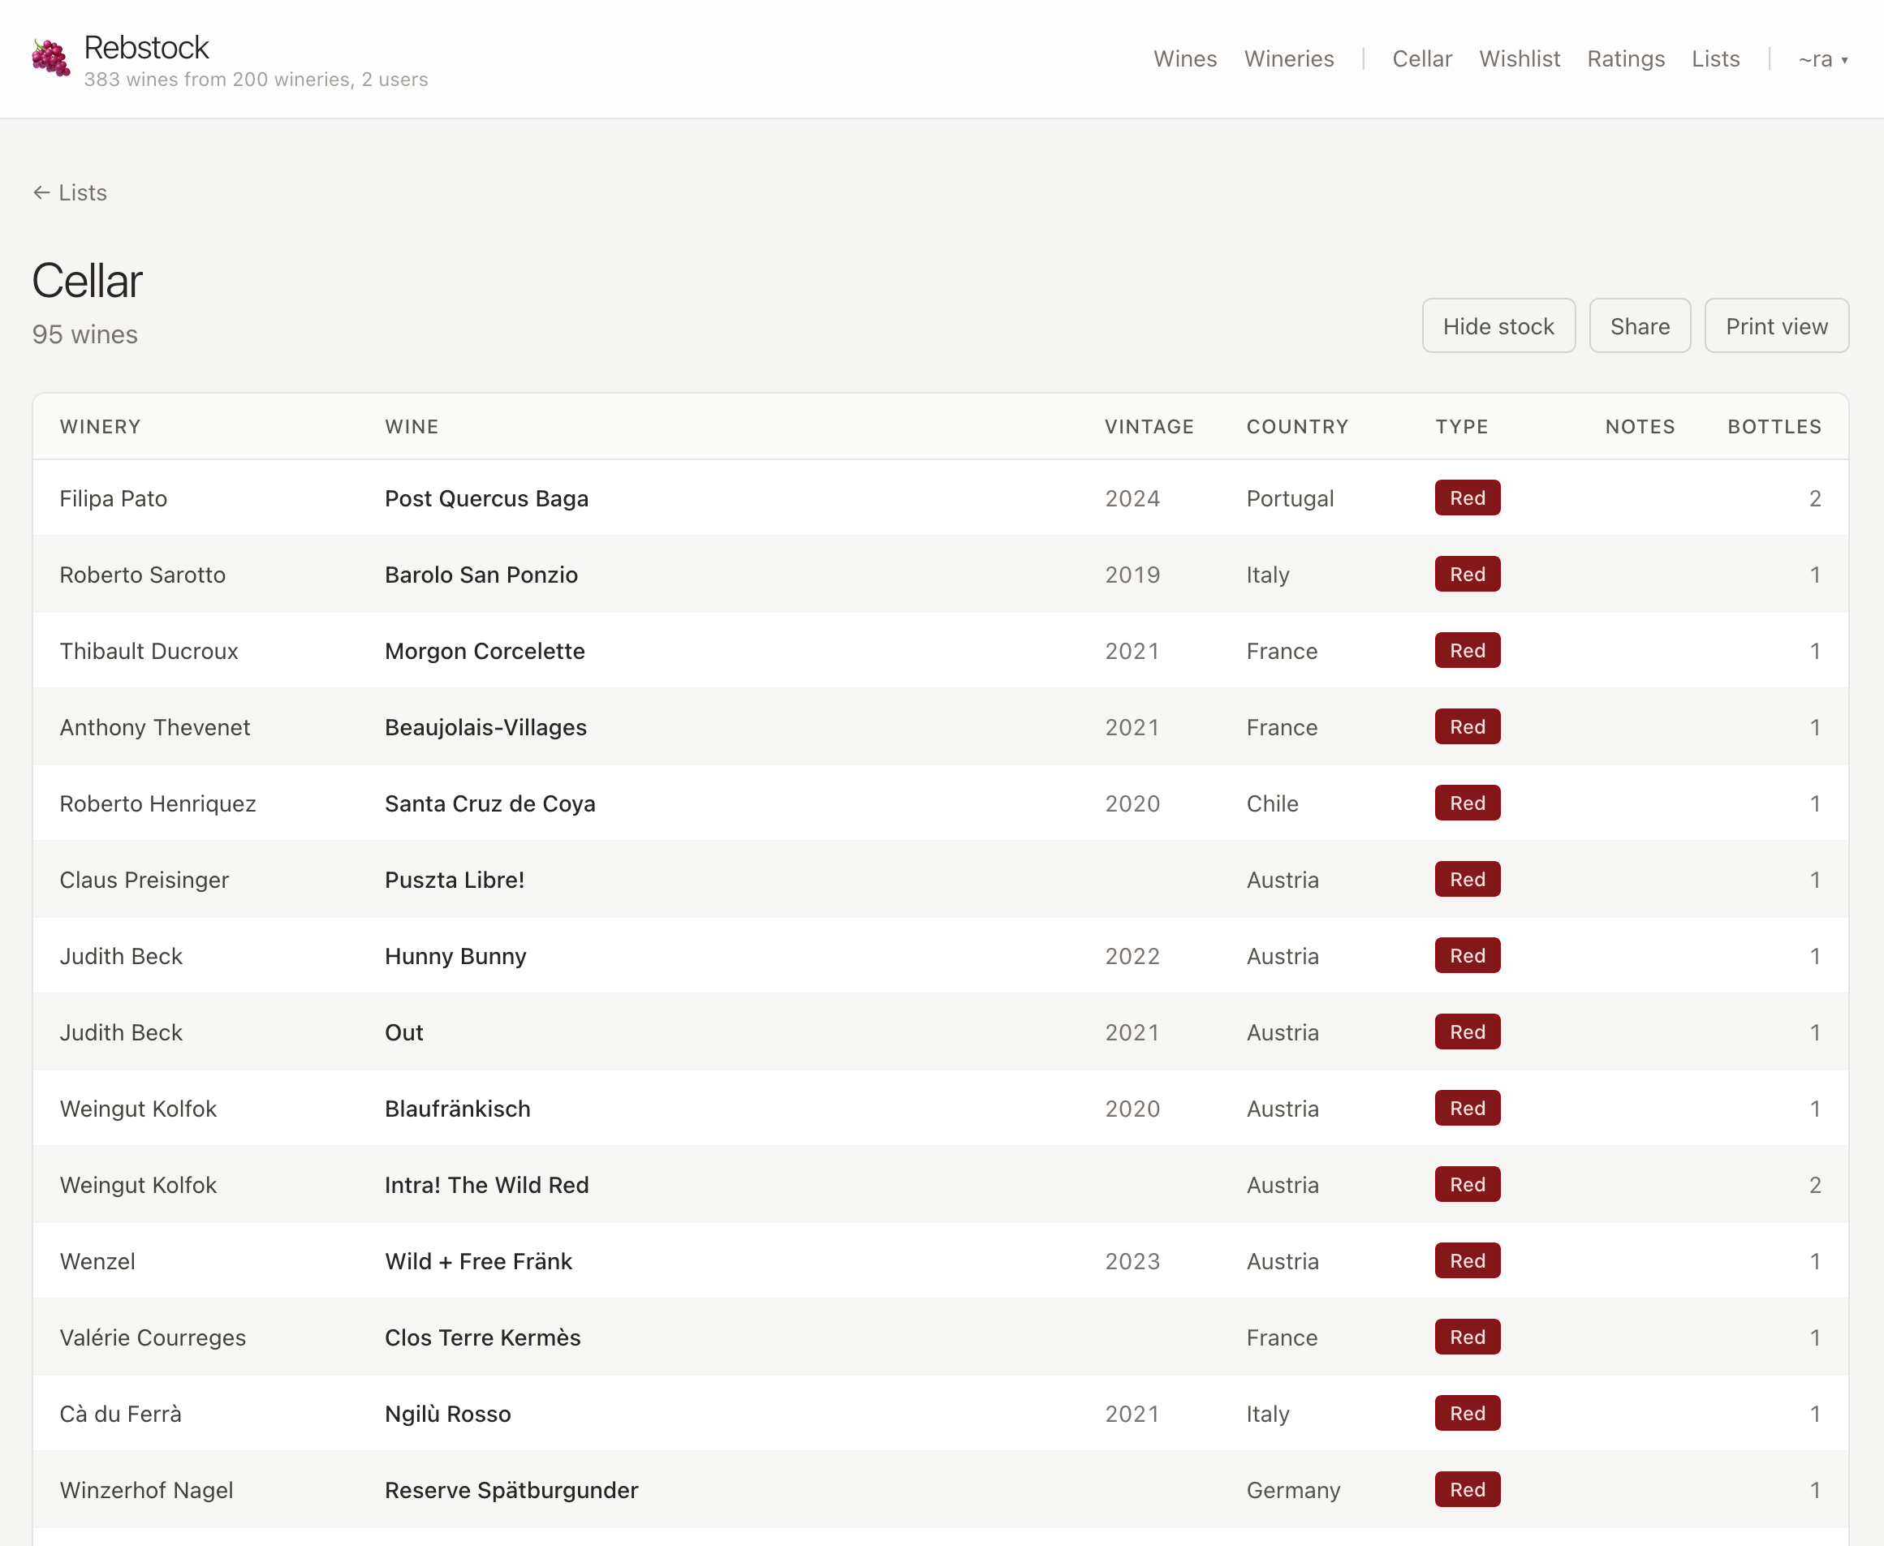
Task: Open the Hunny Bunny wine
Action: coord(455,957)
